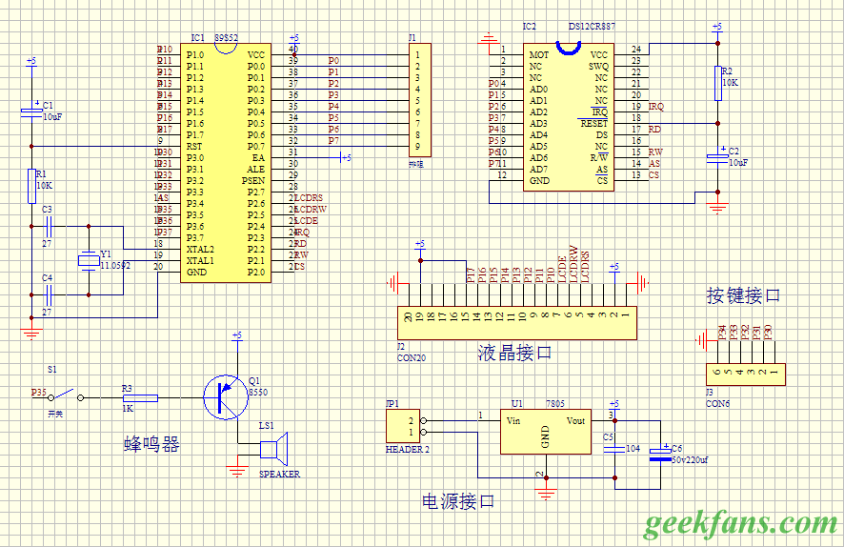The image size is (844, 547).
Task: Select capacitor C1 10uF
Action: [31, 113]
